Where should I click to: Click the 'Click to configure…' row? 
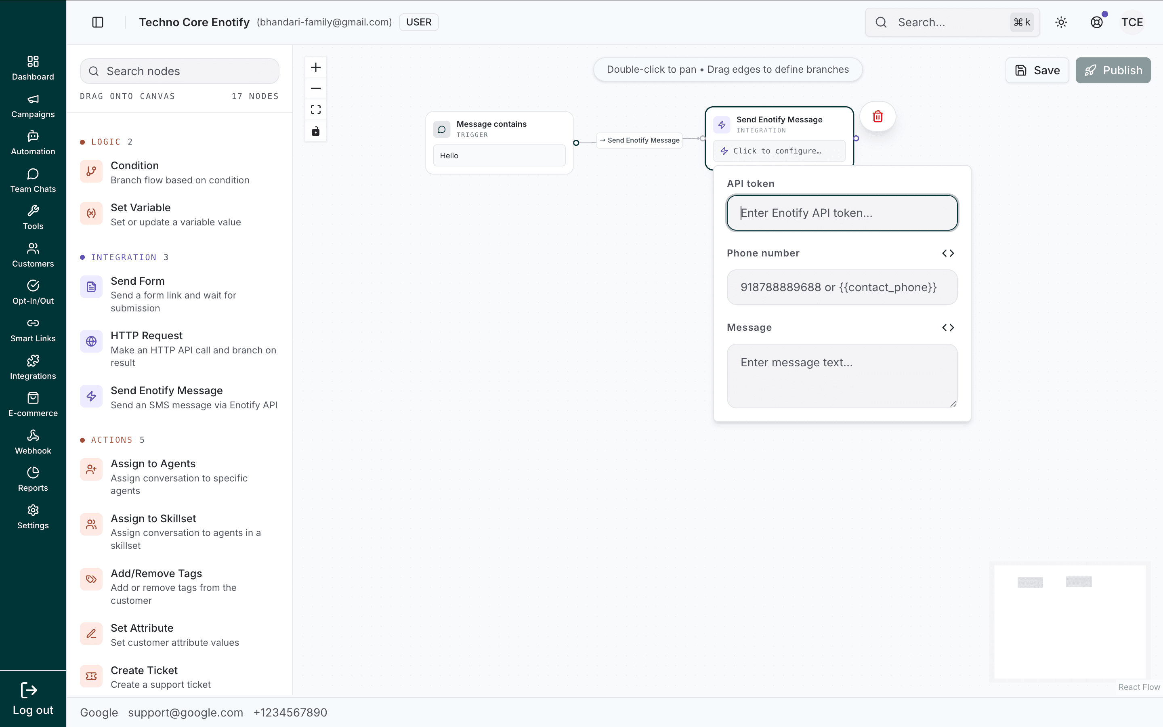tap(779, 151)
